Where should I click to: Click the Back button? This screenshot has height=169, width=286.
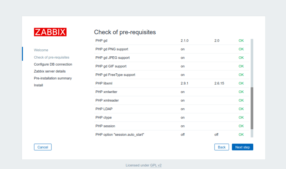point(222,147)
